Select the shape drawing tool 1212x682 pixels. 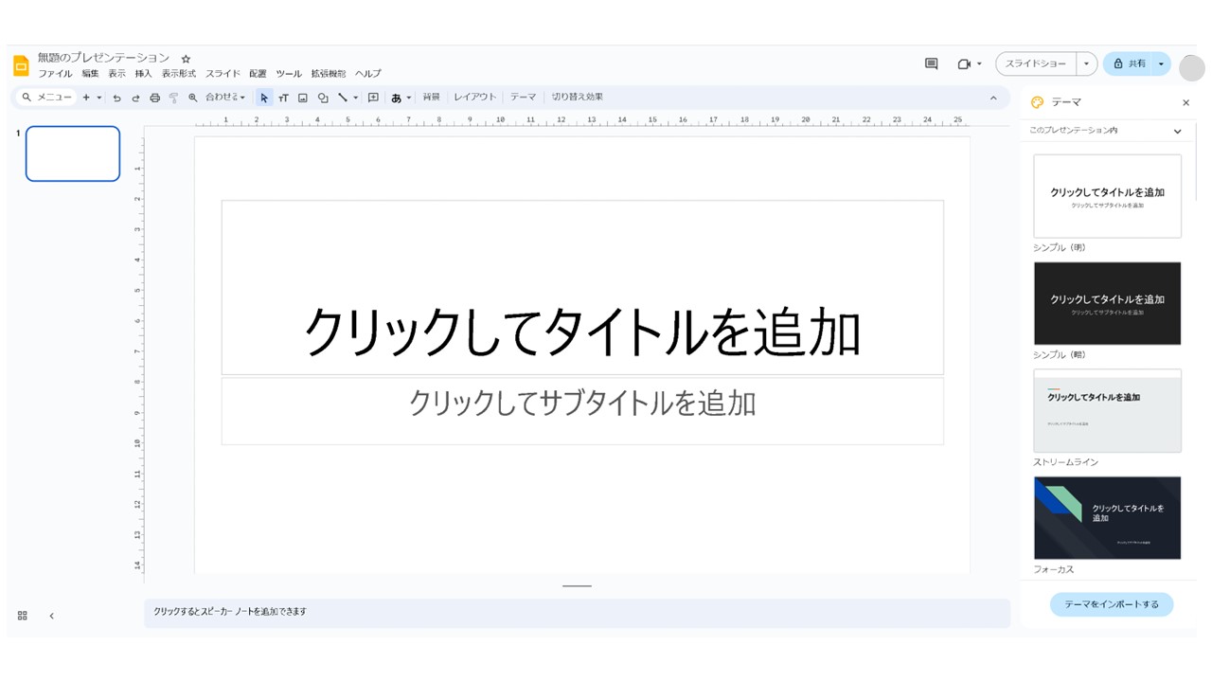pyautogui.click(x=322, y=97)
